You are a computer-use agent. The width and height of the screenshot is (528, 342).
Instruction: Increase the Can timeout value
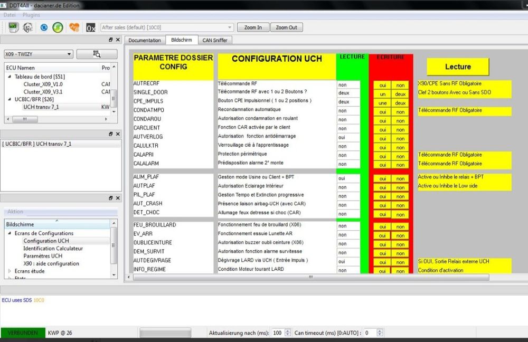[380, 331]
